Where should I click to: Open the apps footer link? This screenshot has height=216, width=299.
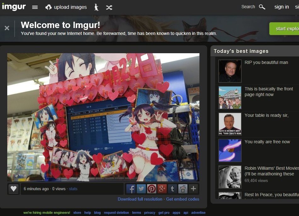click(x=176, y=213)
